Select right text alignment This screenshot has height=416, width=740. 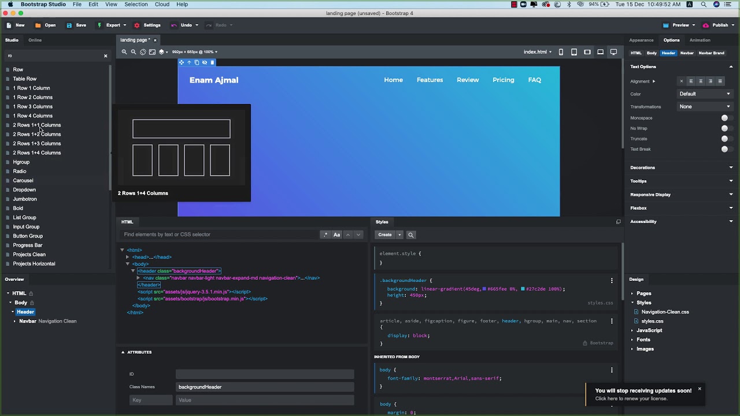[711, 81]
